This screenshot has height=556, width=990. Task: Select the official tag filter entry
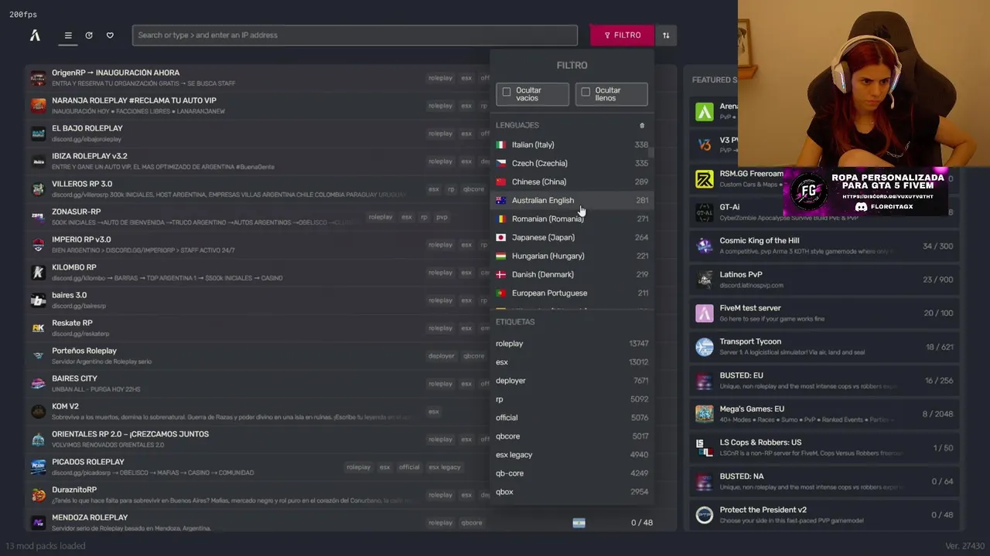(572, 418)
